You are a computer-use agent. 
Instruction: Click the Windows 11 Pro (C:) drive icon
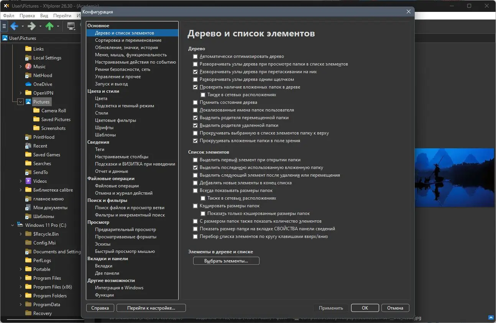pyautogui.click(x=20, y=225)
